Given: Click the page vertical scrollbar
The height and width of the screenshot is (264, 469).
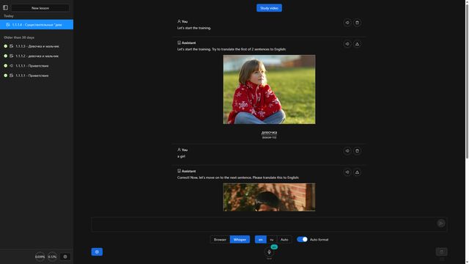Looking at the screenshot, I should 467,81.
